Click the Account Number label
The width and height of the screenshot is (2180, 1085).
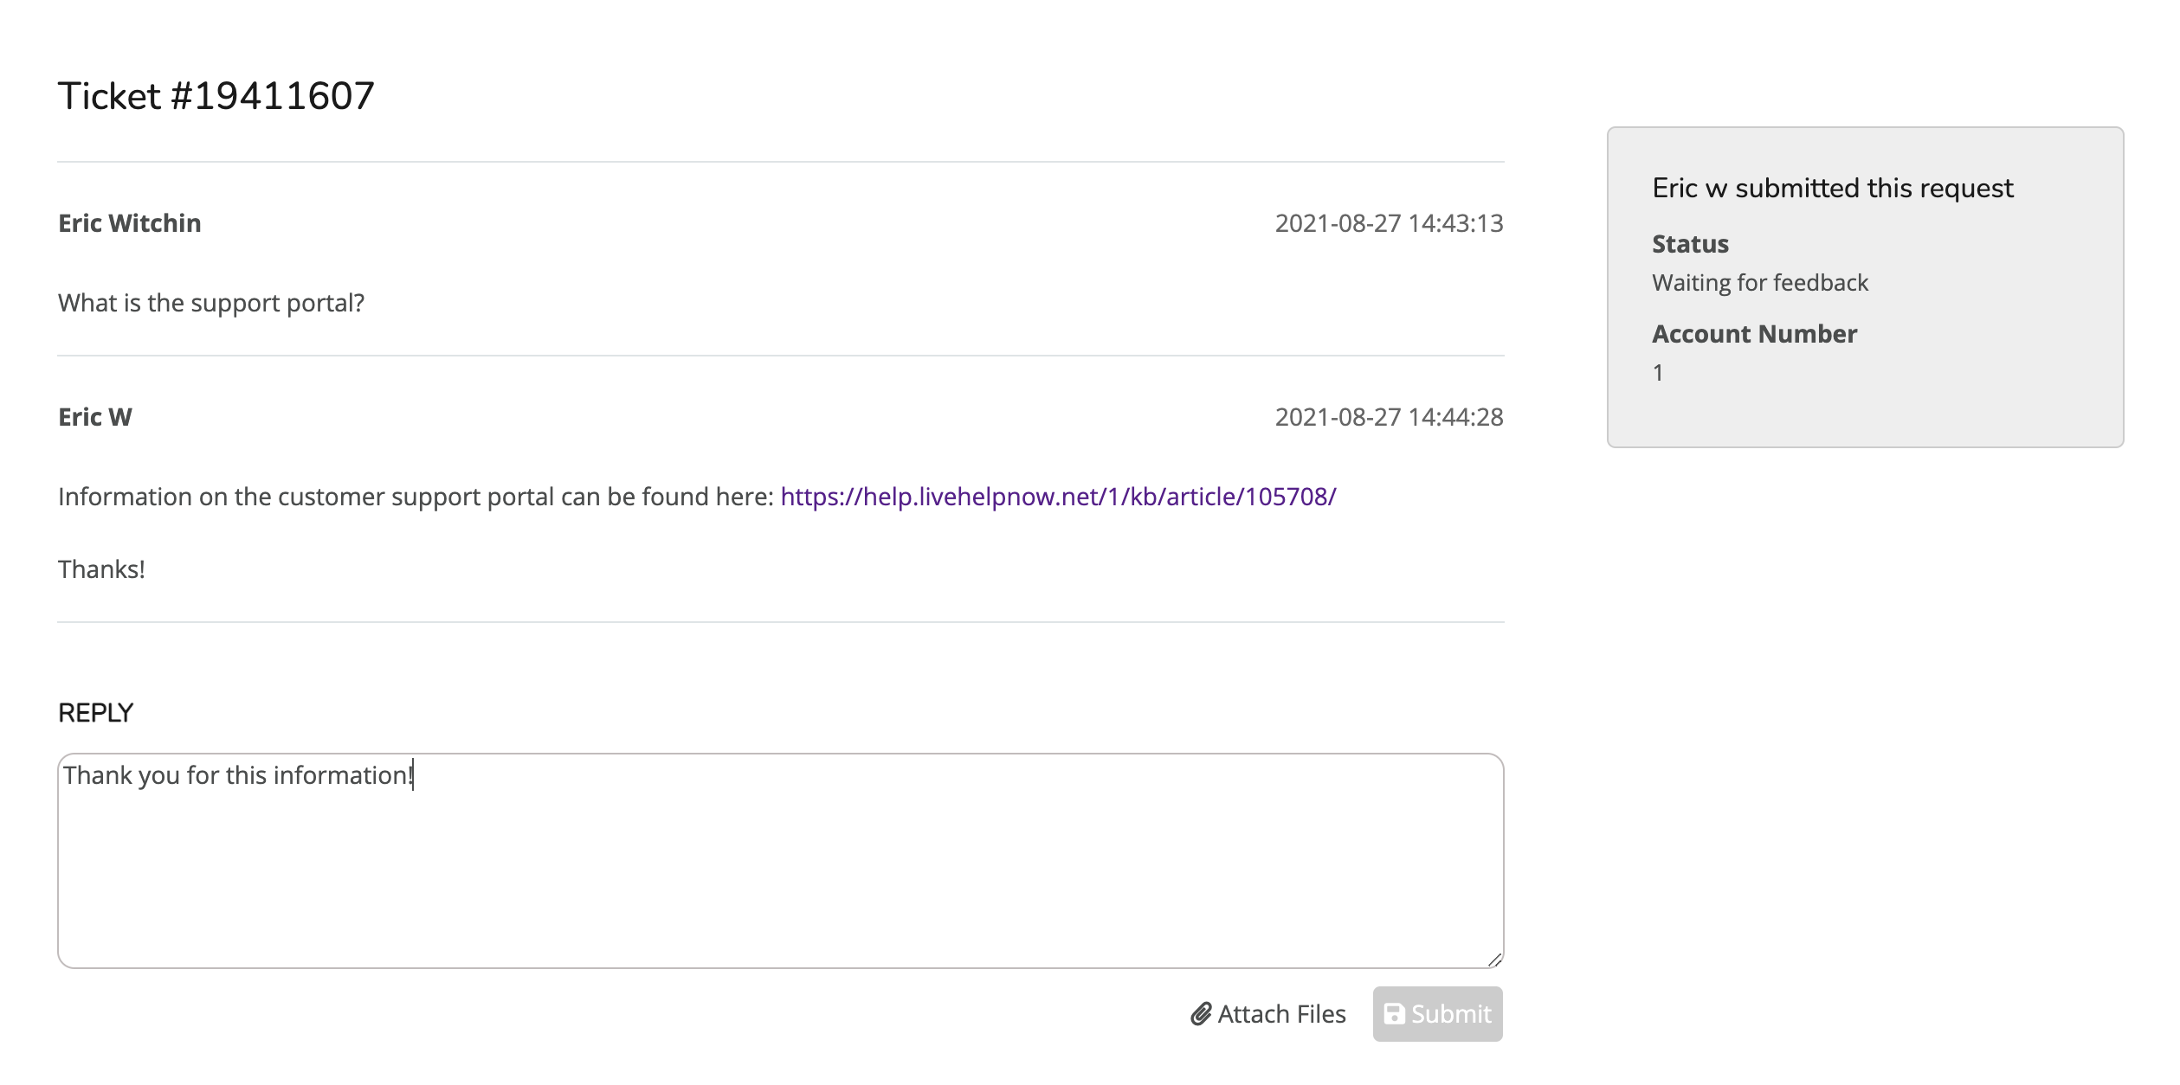(x=1754, y=334)
